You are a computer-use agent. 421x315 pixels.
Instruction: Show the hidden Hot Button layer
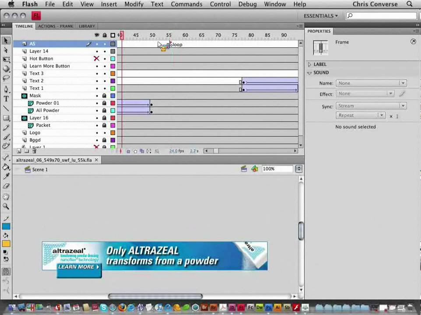(97, 59)
